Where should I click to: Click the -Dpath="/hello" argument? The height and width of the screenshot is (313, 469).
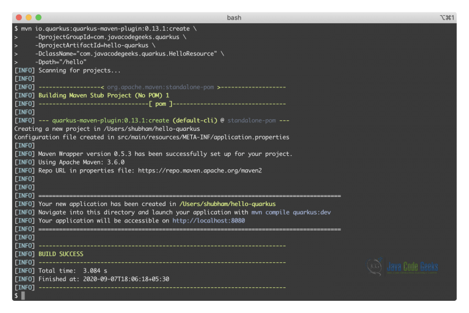[x=60, y=62]
